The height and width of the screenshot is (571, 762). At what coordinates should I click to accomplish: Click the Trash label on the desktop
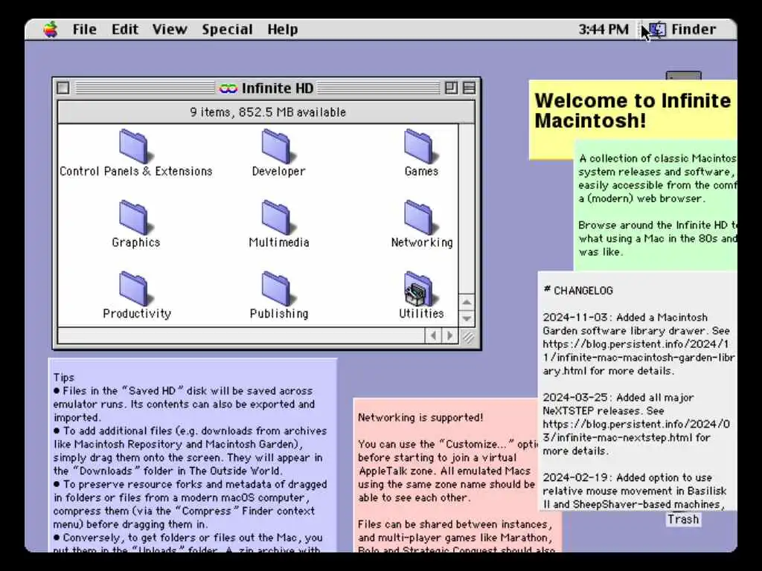pos(683,520)
